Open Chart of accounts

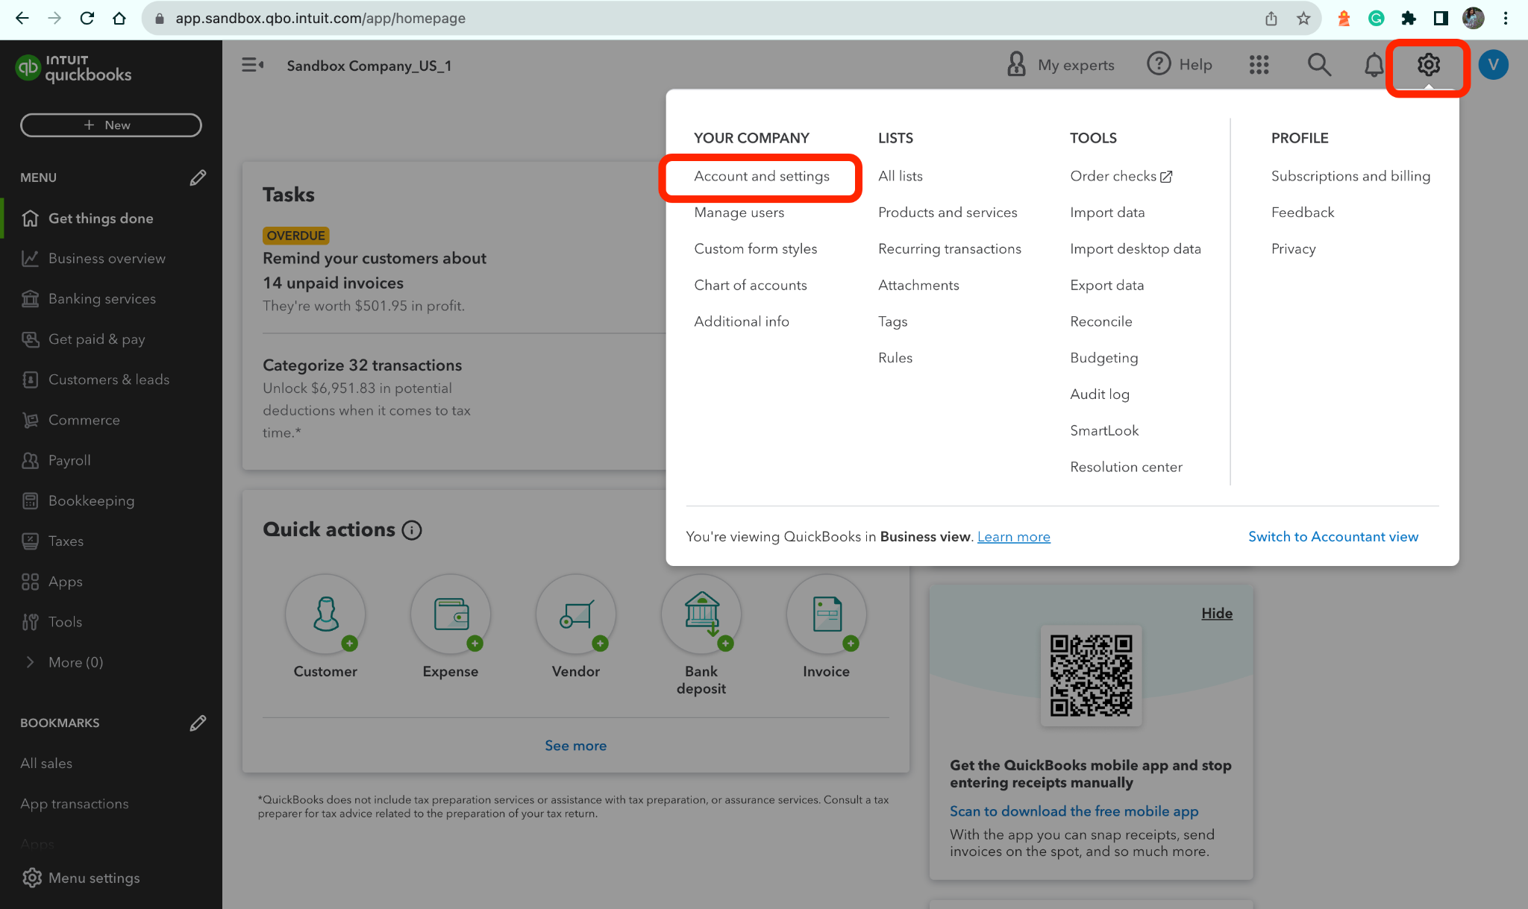click(x=751, y=285)
